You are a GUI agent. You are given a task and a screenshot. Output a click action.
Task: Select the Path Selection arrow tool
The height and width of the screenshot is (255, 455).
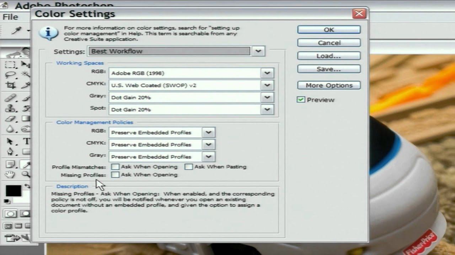click(x=10, y=141)
